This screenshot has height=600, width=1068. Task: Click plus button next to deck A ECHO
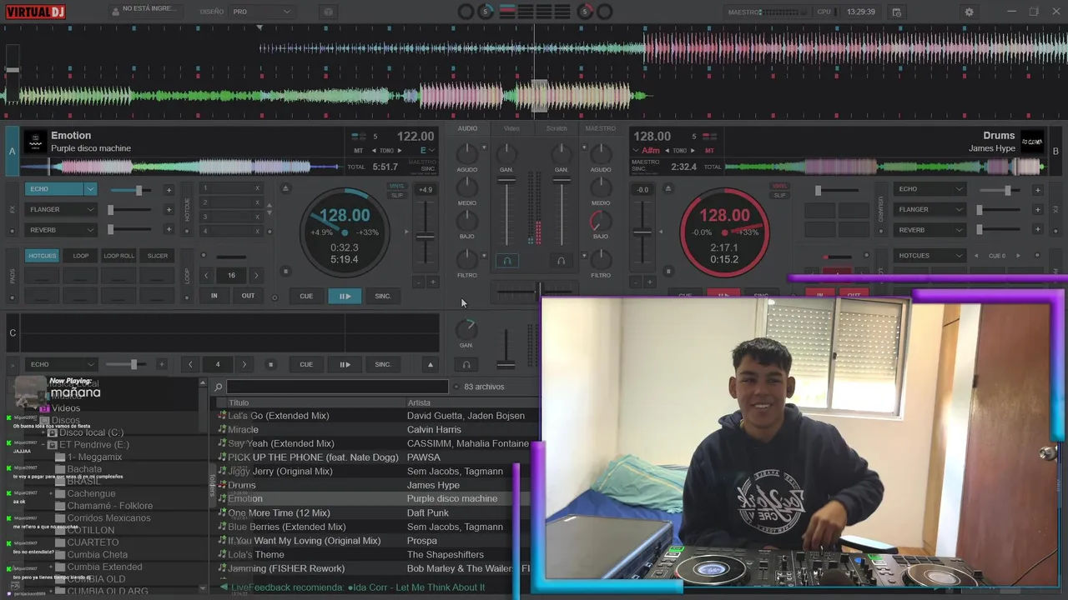(169, 190)
